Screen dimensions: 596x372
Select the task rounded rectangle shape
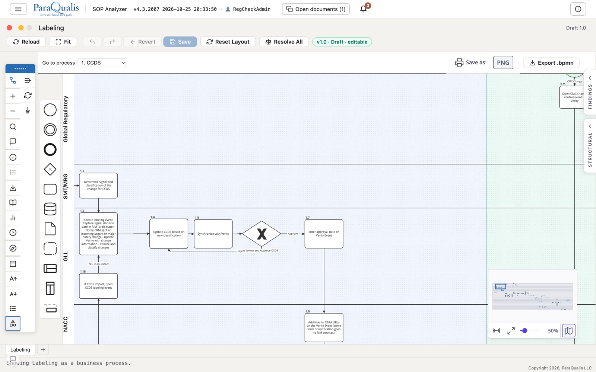50,189
